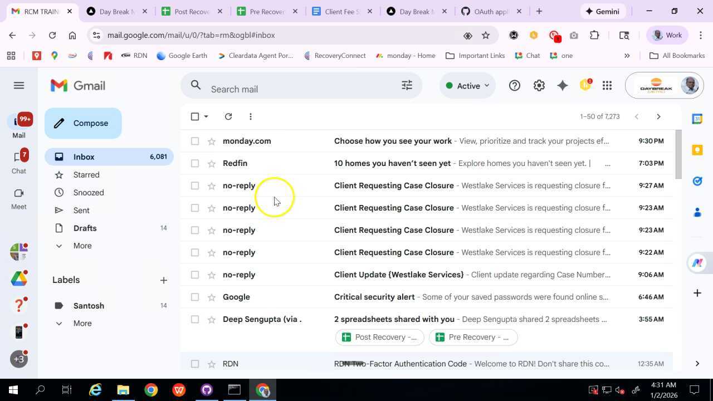The width and height of the screenshot is (713, 401).
Task: Open Google Tasks side panel
Action: coord(697,181)
